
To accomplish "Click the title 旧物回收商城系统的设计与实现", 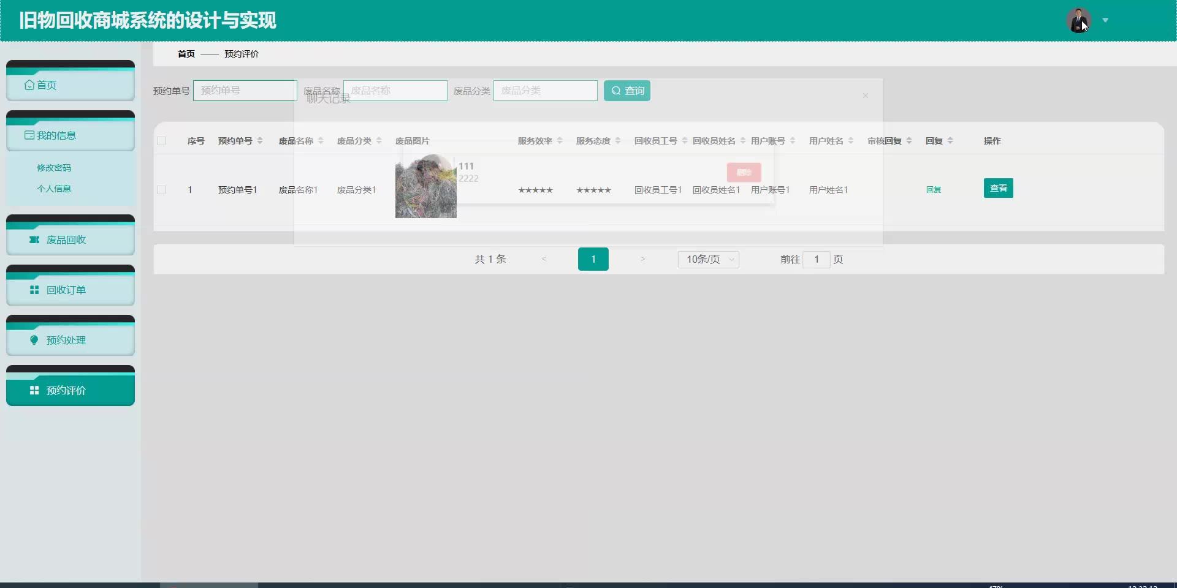I will pyautogui.click(x=148, y=20).
